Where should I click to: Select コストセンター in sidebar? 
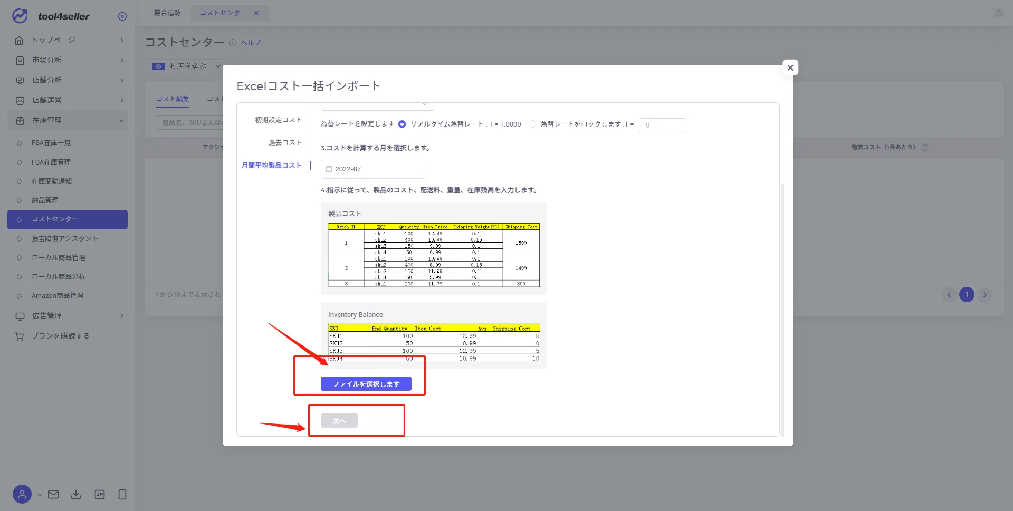pos(68,219)
